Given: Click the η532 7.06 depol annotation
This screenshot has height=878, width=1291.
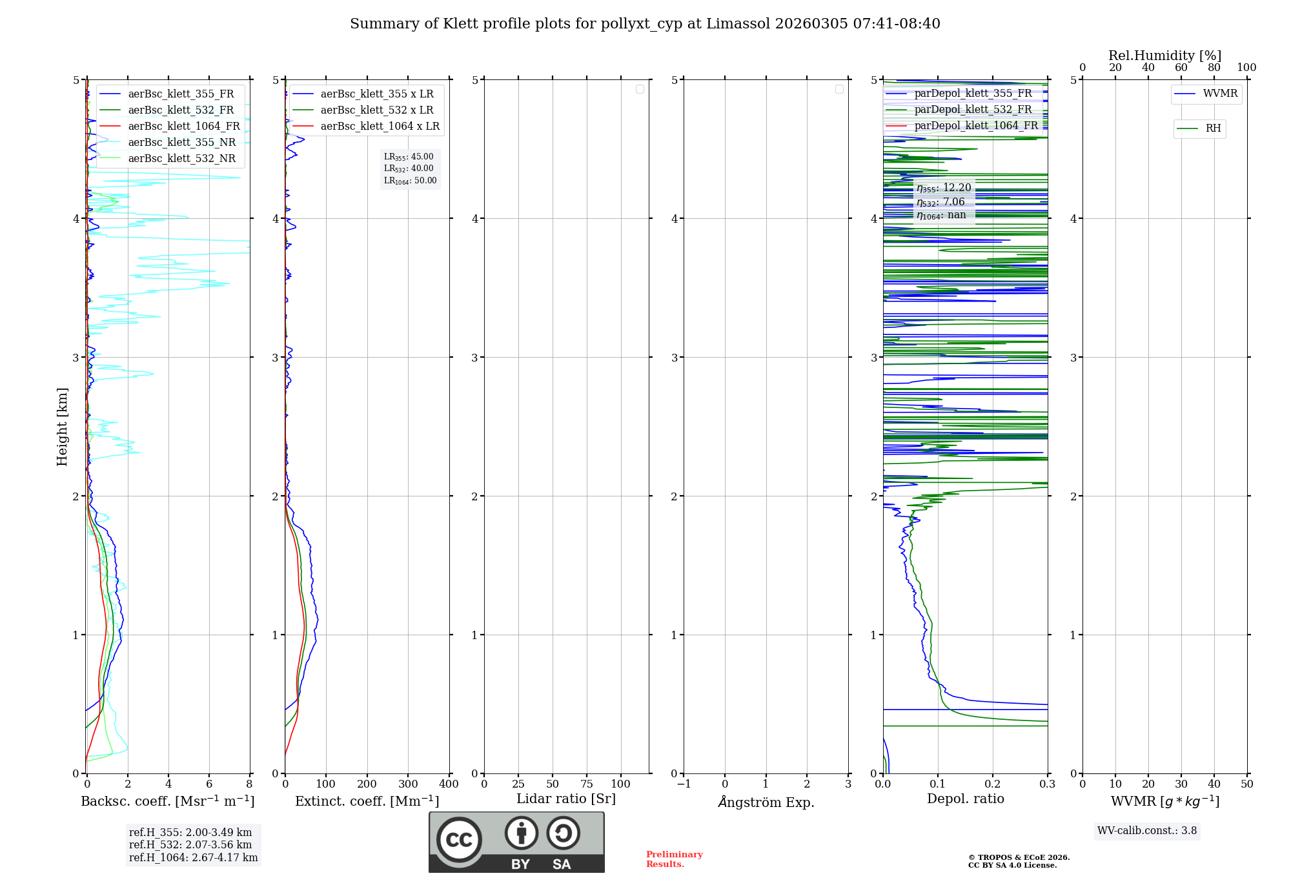Looking at the screenshot, I should [940, 202].
